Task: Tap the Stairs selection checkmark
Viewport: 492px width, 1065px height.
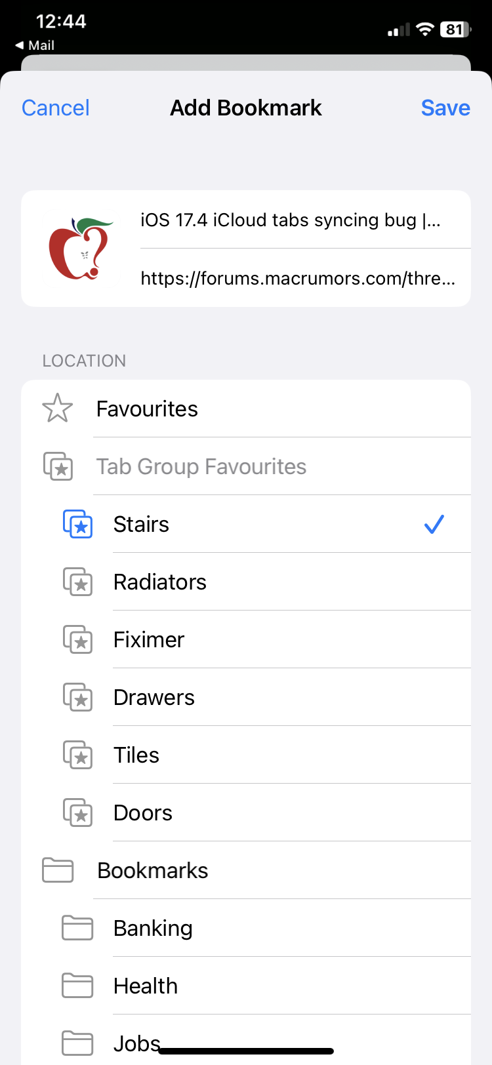Action: [x=434, y=524]
